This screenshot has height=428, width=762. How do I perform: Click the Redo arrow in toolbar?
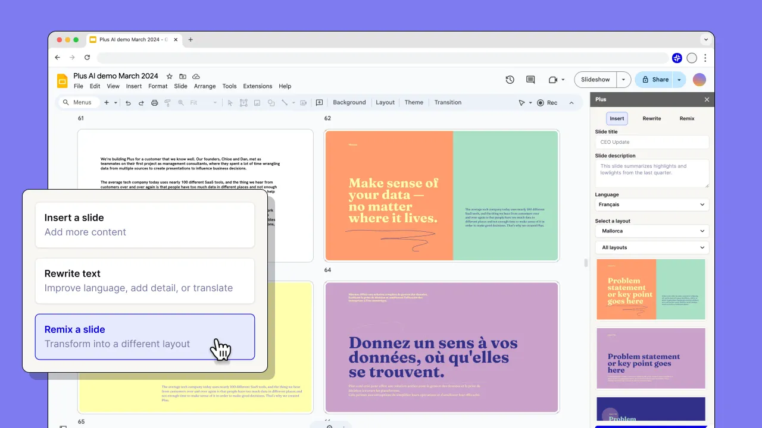pyautogui.click(x=141, y=103)
